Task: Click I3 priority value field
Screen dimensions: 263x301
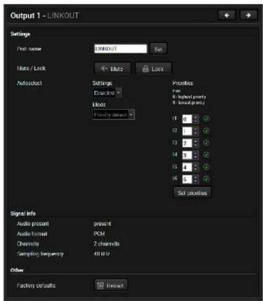Action: pyautogui.click(x=187, y=143)
